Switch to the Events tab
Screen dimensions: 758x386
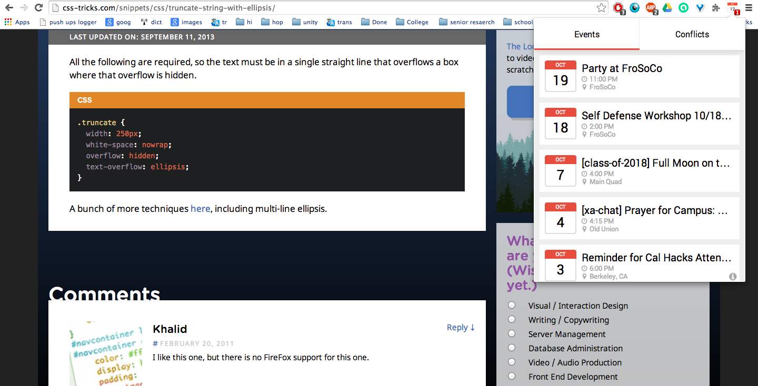pos(587,34)
